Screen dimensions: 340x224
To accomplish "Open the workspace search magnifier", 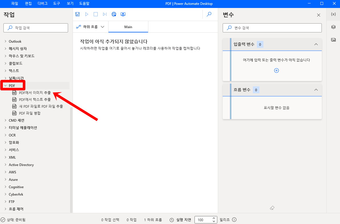I will click(209, 14).
